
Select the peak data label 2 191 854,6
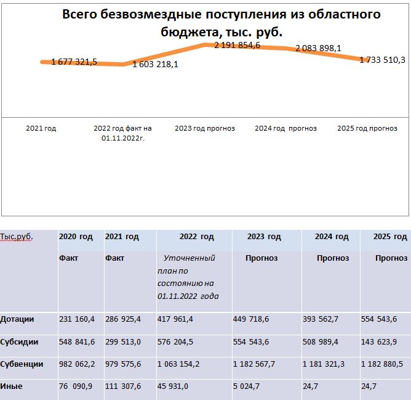[x=237, y=45]
